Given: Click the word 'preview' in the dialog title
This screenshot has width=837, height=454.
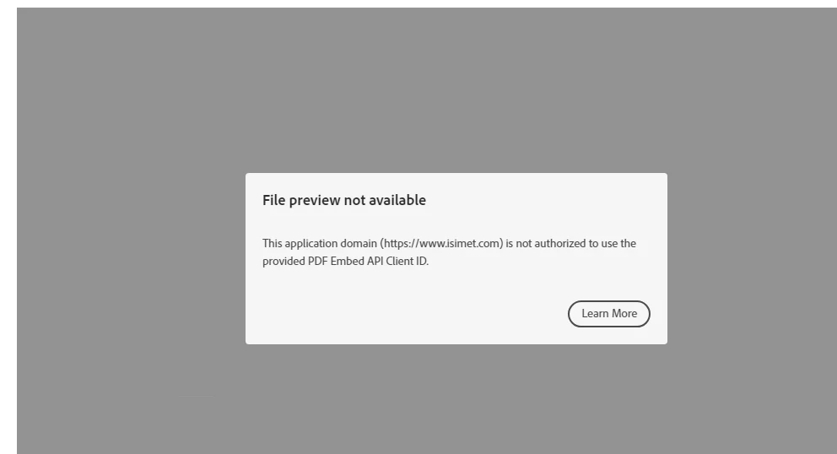Looking at the screenshot, I should click(315, 200).
